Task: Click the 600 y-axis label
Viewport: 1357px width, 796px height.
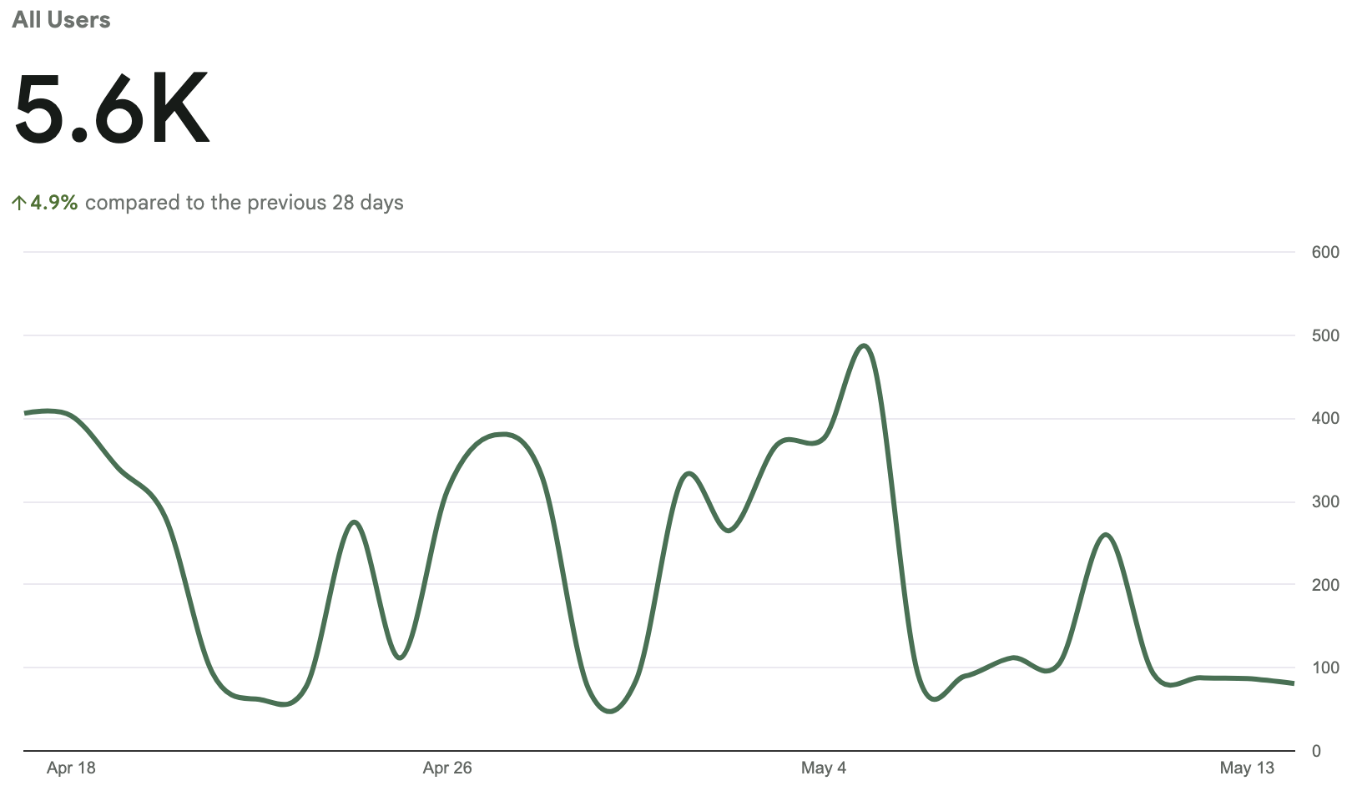Action: pyautogui.click(x=1325, y=252)
